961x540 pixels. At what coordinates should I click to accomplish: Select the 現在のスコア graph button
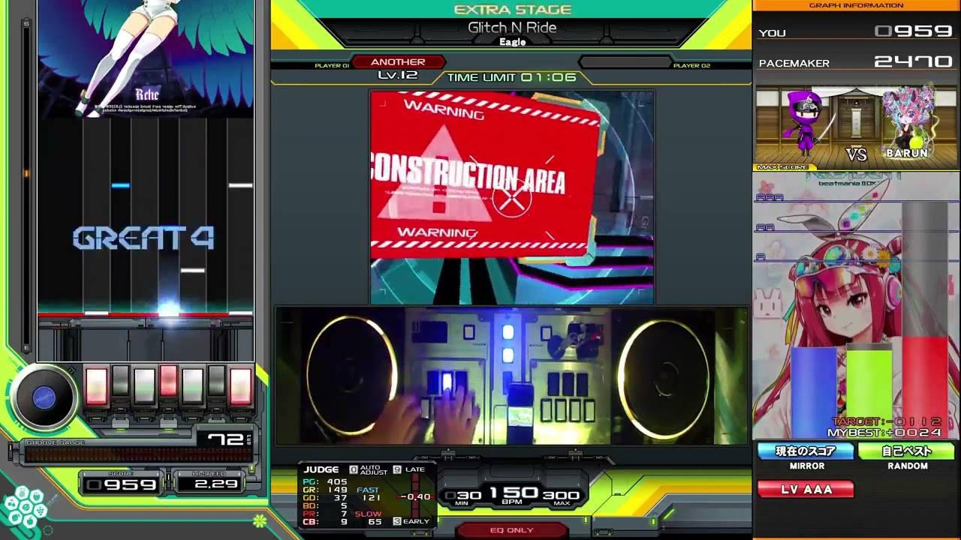(x=806, y=451)
